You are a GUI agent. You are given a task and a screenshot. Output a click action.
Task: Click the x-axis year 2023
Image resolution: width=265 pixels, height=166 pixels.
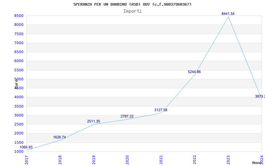pos(228,160)
